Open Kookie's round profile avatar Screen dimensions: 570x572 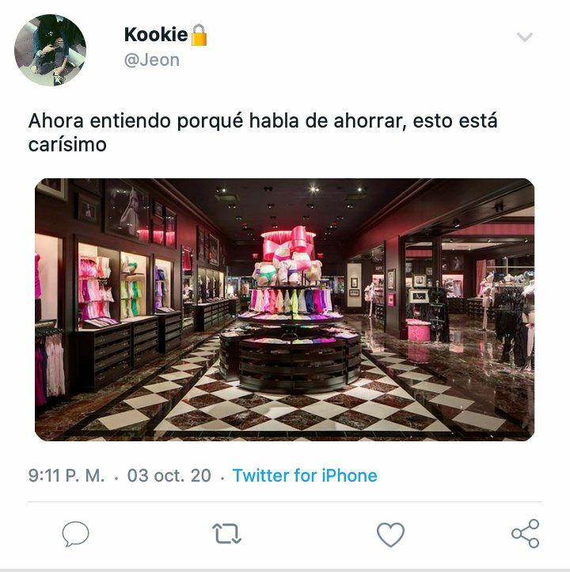(x=51, y=51)
